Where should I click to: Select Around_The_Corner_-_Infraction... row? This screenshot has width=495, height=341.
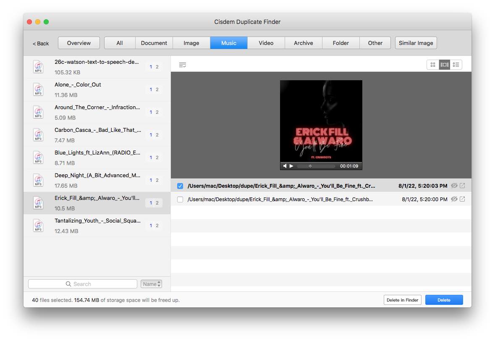click(97, 113)
